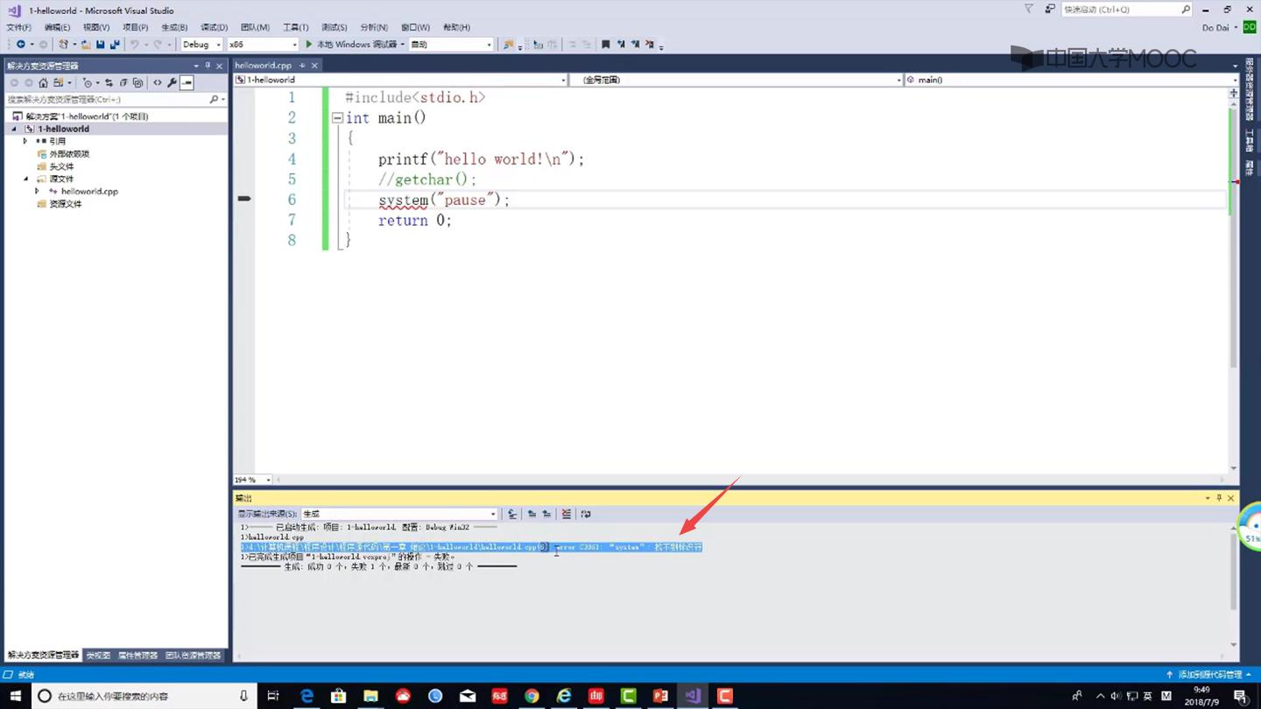Go to next message in Output panel
This screenshot has width=1261, height=709.
[x=546, y=515]
